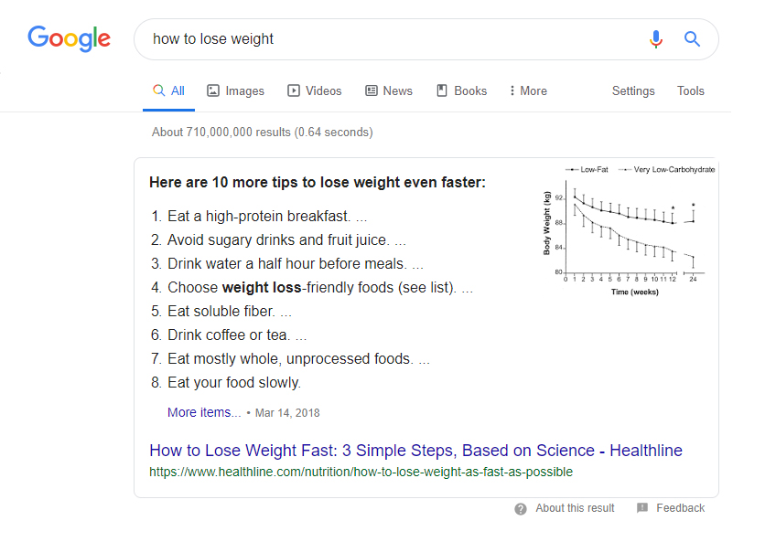Click the Google logo

click(69, 38)
